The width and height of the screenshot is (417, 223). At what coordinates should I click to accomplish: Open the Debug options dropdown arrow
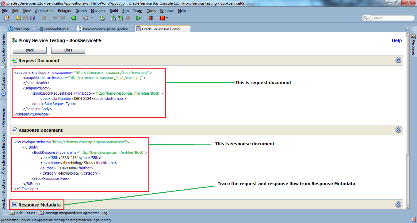point(156,18)
